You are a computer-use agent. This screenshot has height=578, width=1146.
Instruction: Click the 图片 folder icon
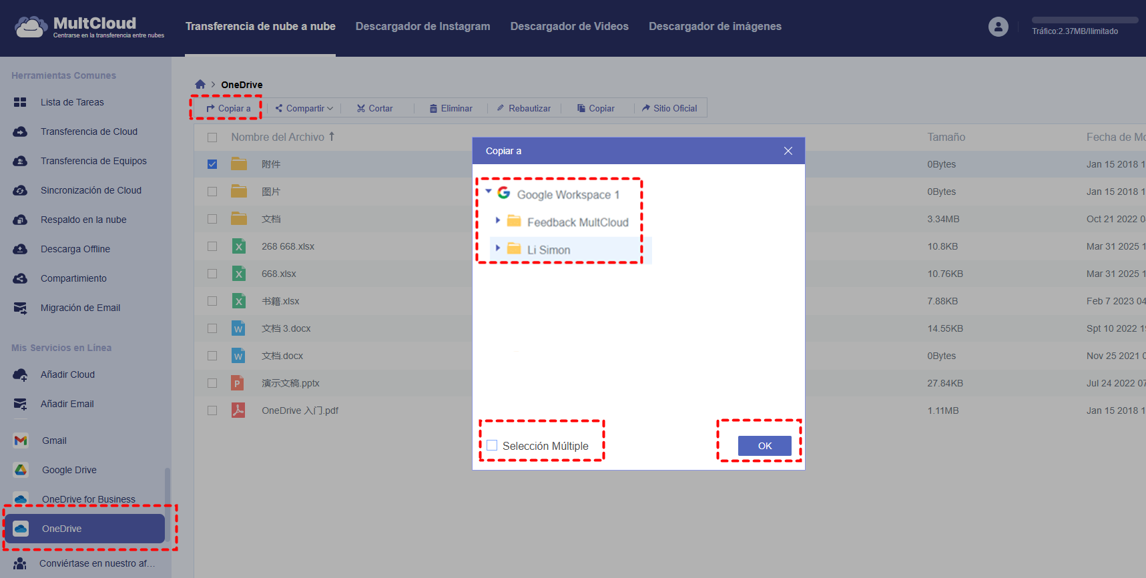[239, 192]
